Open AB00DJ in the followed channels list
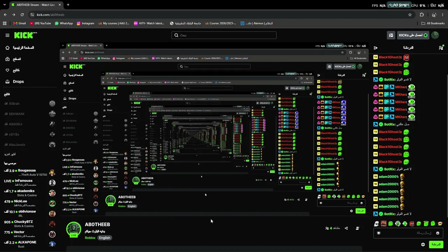Screen dimensions: 448x252 click(x=30, y=124)
